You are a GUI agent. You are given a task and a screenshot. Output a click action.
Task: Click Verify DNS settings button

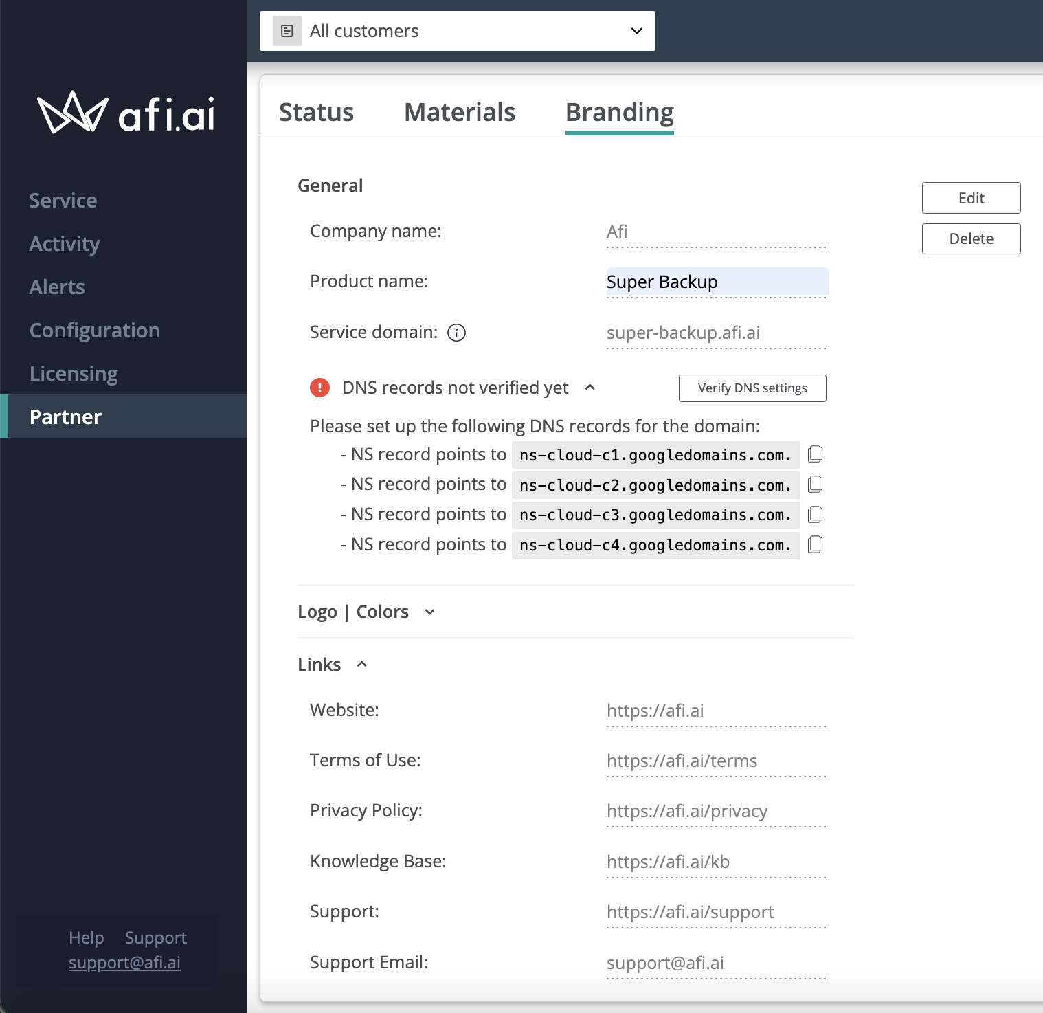pos(752,388)
